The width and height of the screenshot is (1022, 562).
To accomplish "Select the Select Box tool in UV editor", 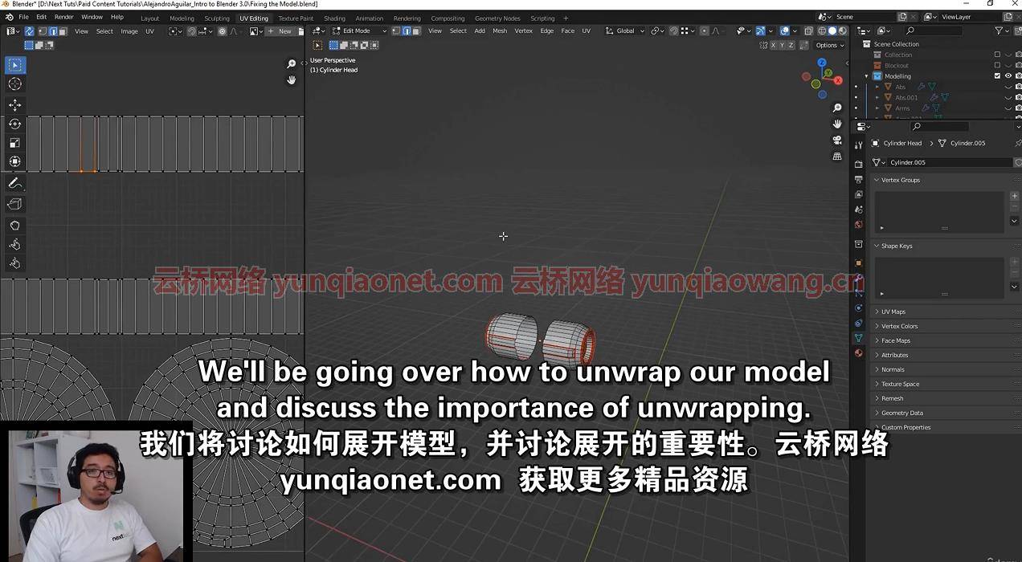I will [14, 64].
